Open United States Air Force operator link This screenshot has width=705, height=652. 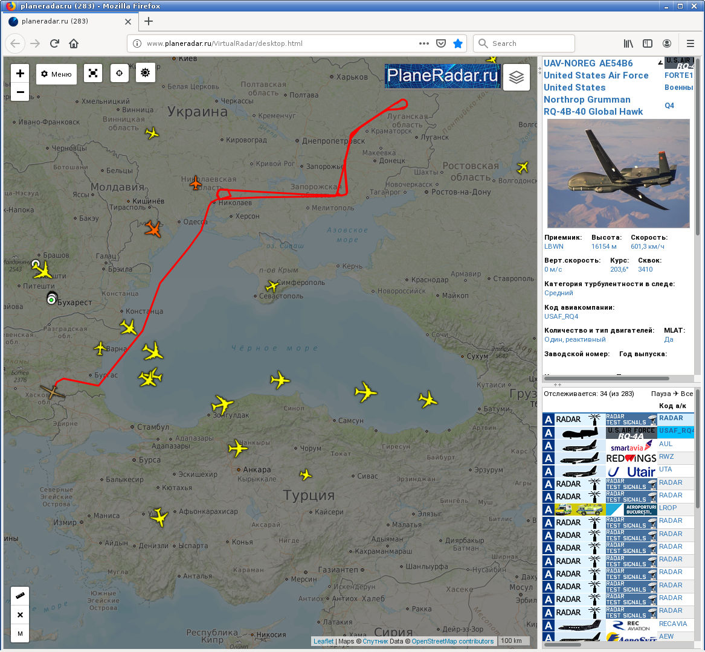pos(596,75)
